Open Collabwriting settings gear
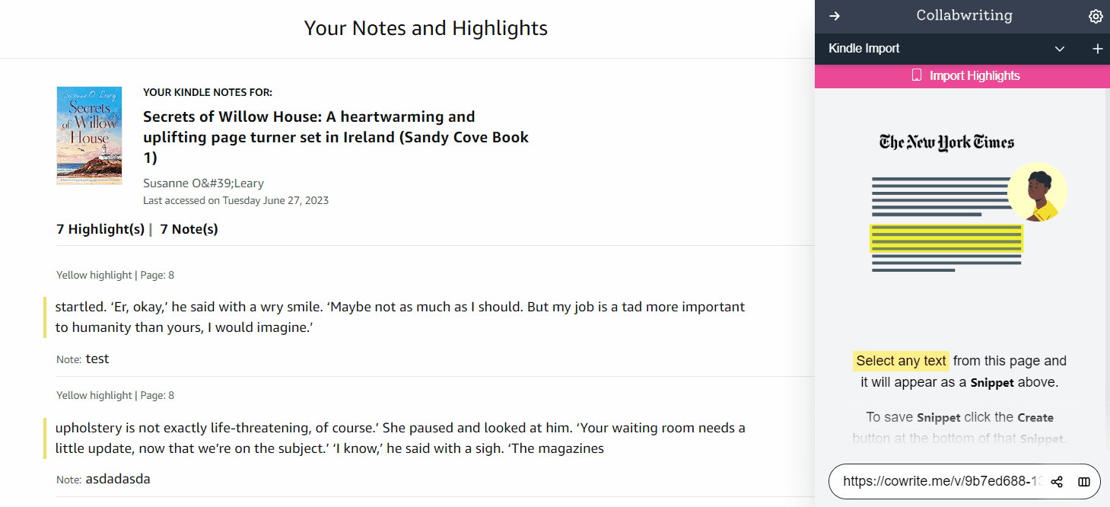This screenshot has width=1110, height=507. tap(1096, 16)
